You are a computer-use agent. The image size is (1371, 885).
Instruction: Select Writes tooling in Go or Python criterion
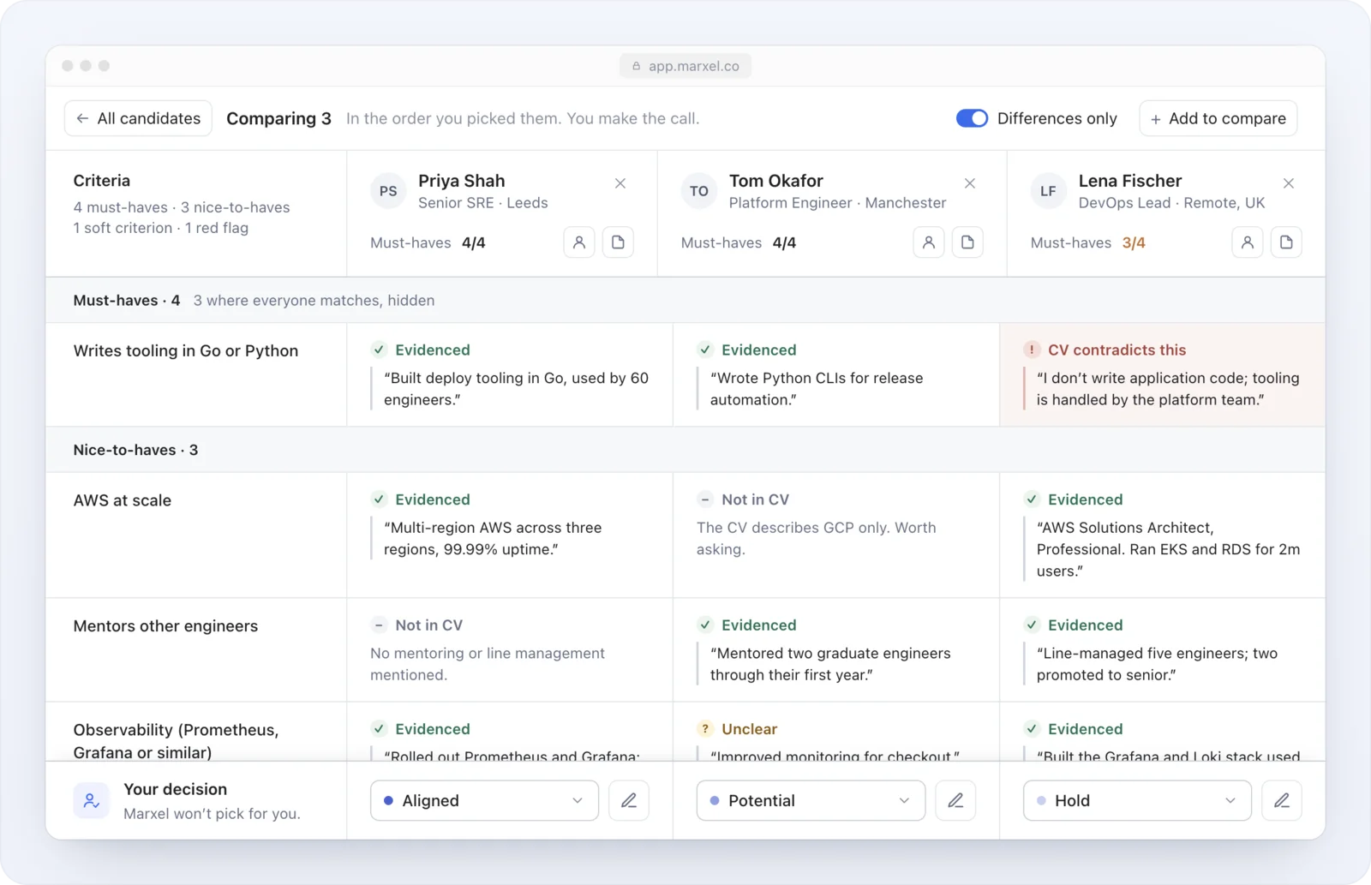[186, 351]
